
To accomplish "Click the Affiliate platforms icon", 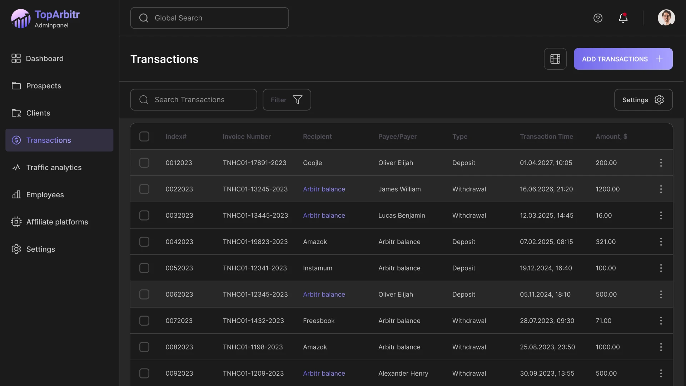I will coord(16,222).
